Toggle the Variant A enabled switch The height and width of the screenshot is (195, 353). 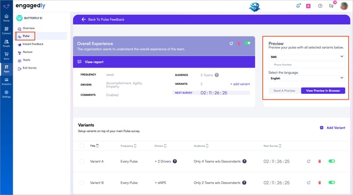pyautogui.click(x=331, y=161)
